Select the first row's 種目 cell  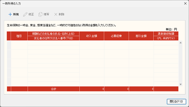[19, 45]
